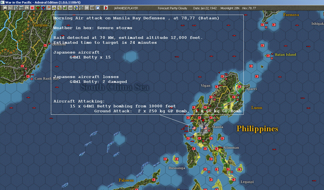Open the information 'i' icon
Screen dimensions: 324x190
27,8
